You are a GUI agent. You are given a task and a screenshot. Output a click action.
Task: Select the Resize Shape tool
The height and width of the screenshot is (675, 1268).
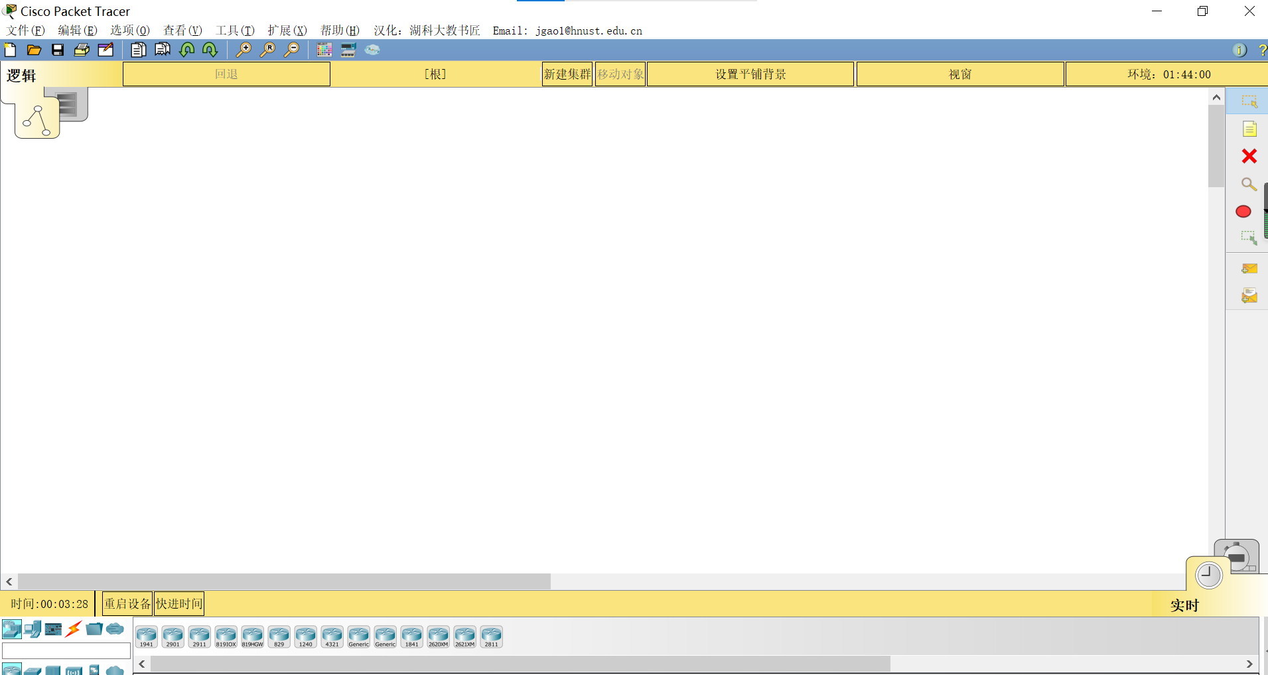click(1249, 238)
